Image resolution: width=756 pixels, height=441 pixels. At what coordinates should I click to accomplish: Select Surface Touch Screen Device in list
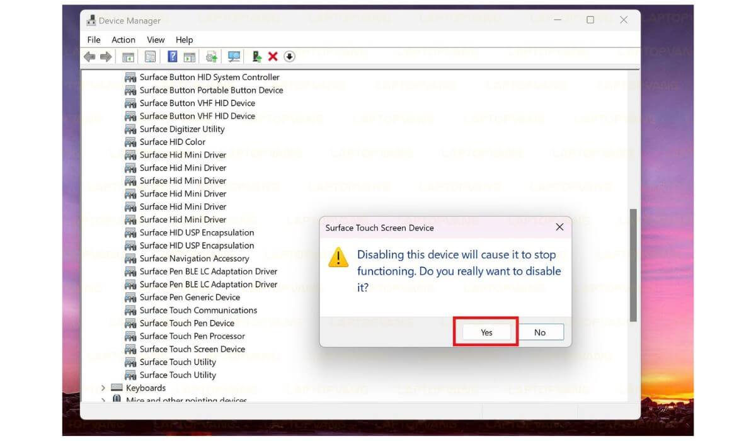click(x=192, y=349)
